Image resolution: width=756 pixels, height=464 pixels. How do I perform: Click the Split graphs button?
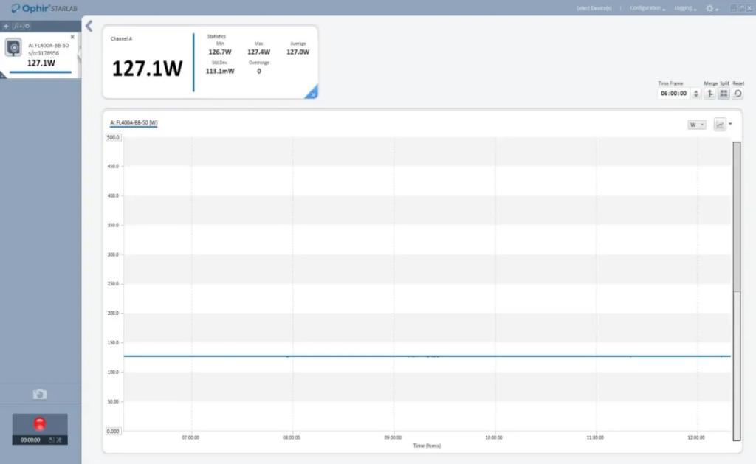coord(724,94)
